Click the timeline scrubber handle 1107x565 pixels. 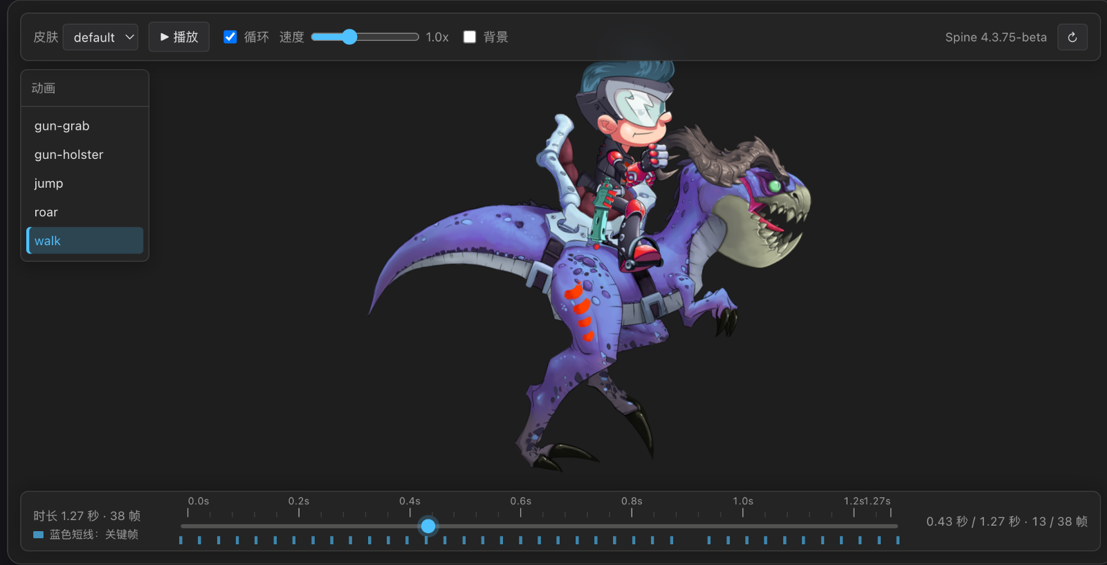428,526
